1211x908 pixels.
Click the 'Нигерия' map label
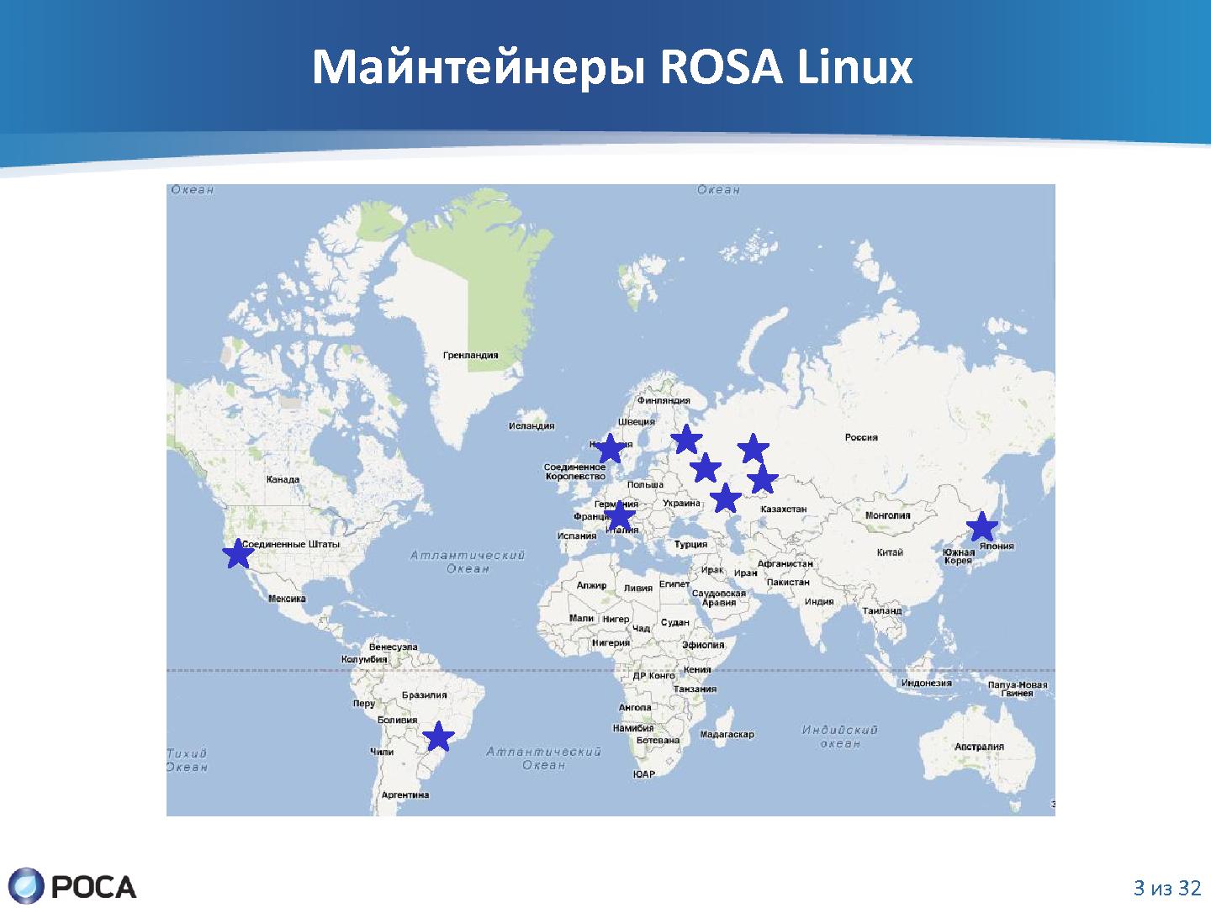(x=611, y=643)
